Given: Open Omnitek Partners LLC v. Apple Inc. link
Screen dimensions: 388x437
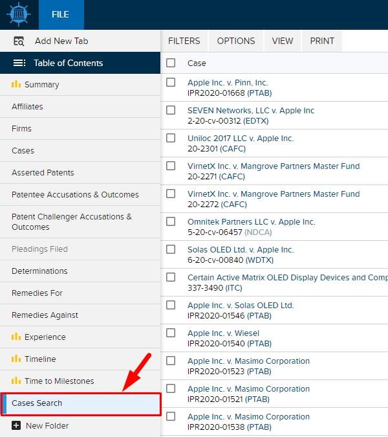Looking at the screenshot, I should (252, 222).
